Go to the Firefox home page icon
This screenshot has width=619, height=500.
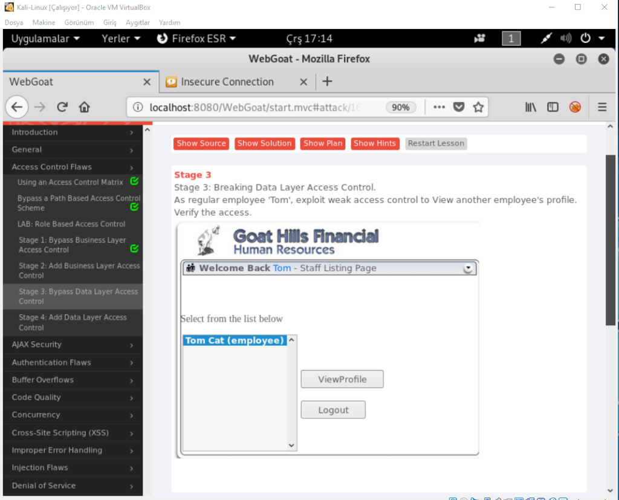(85, 107)
